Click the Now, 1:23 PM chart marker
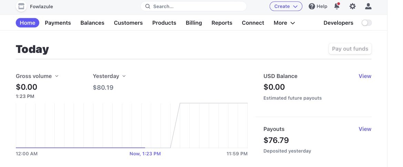 (x=145, y=154)
